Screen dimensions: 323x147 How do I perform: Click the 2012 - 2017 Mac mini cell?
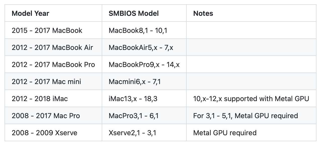[x=46, y=82]
